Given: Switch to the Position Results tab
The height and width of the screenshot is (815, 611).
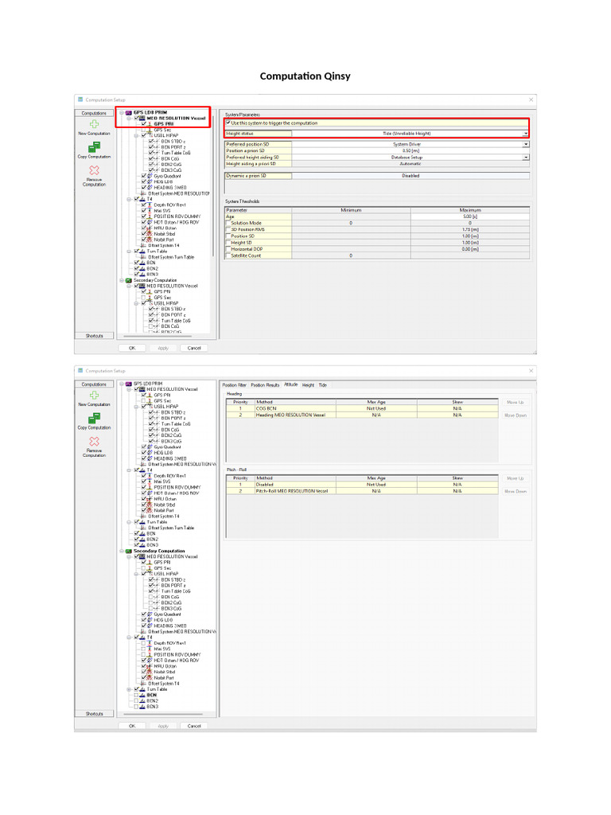Looking at the screenshot, I should pos(265,385).
